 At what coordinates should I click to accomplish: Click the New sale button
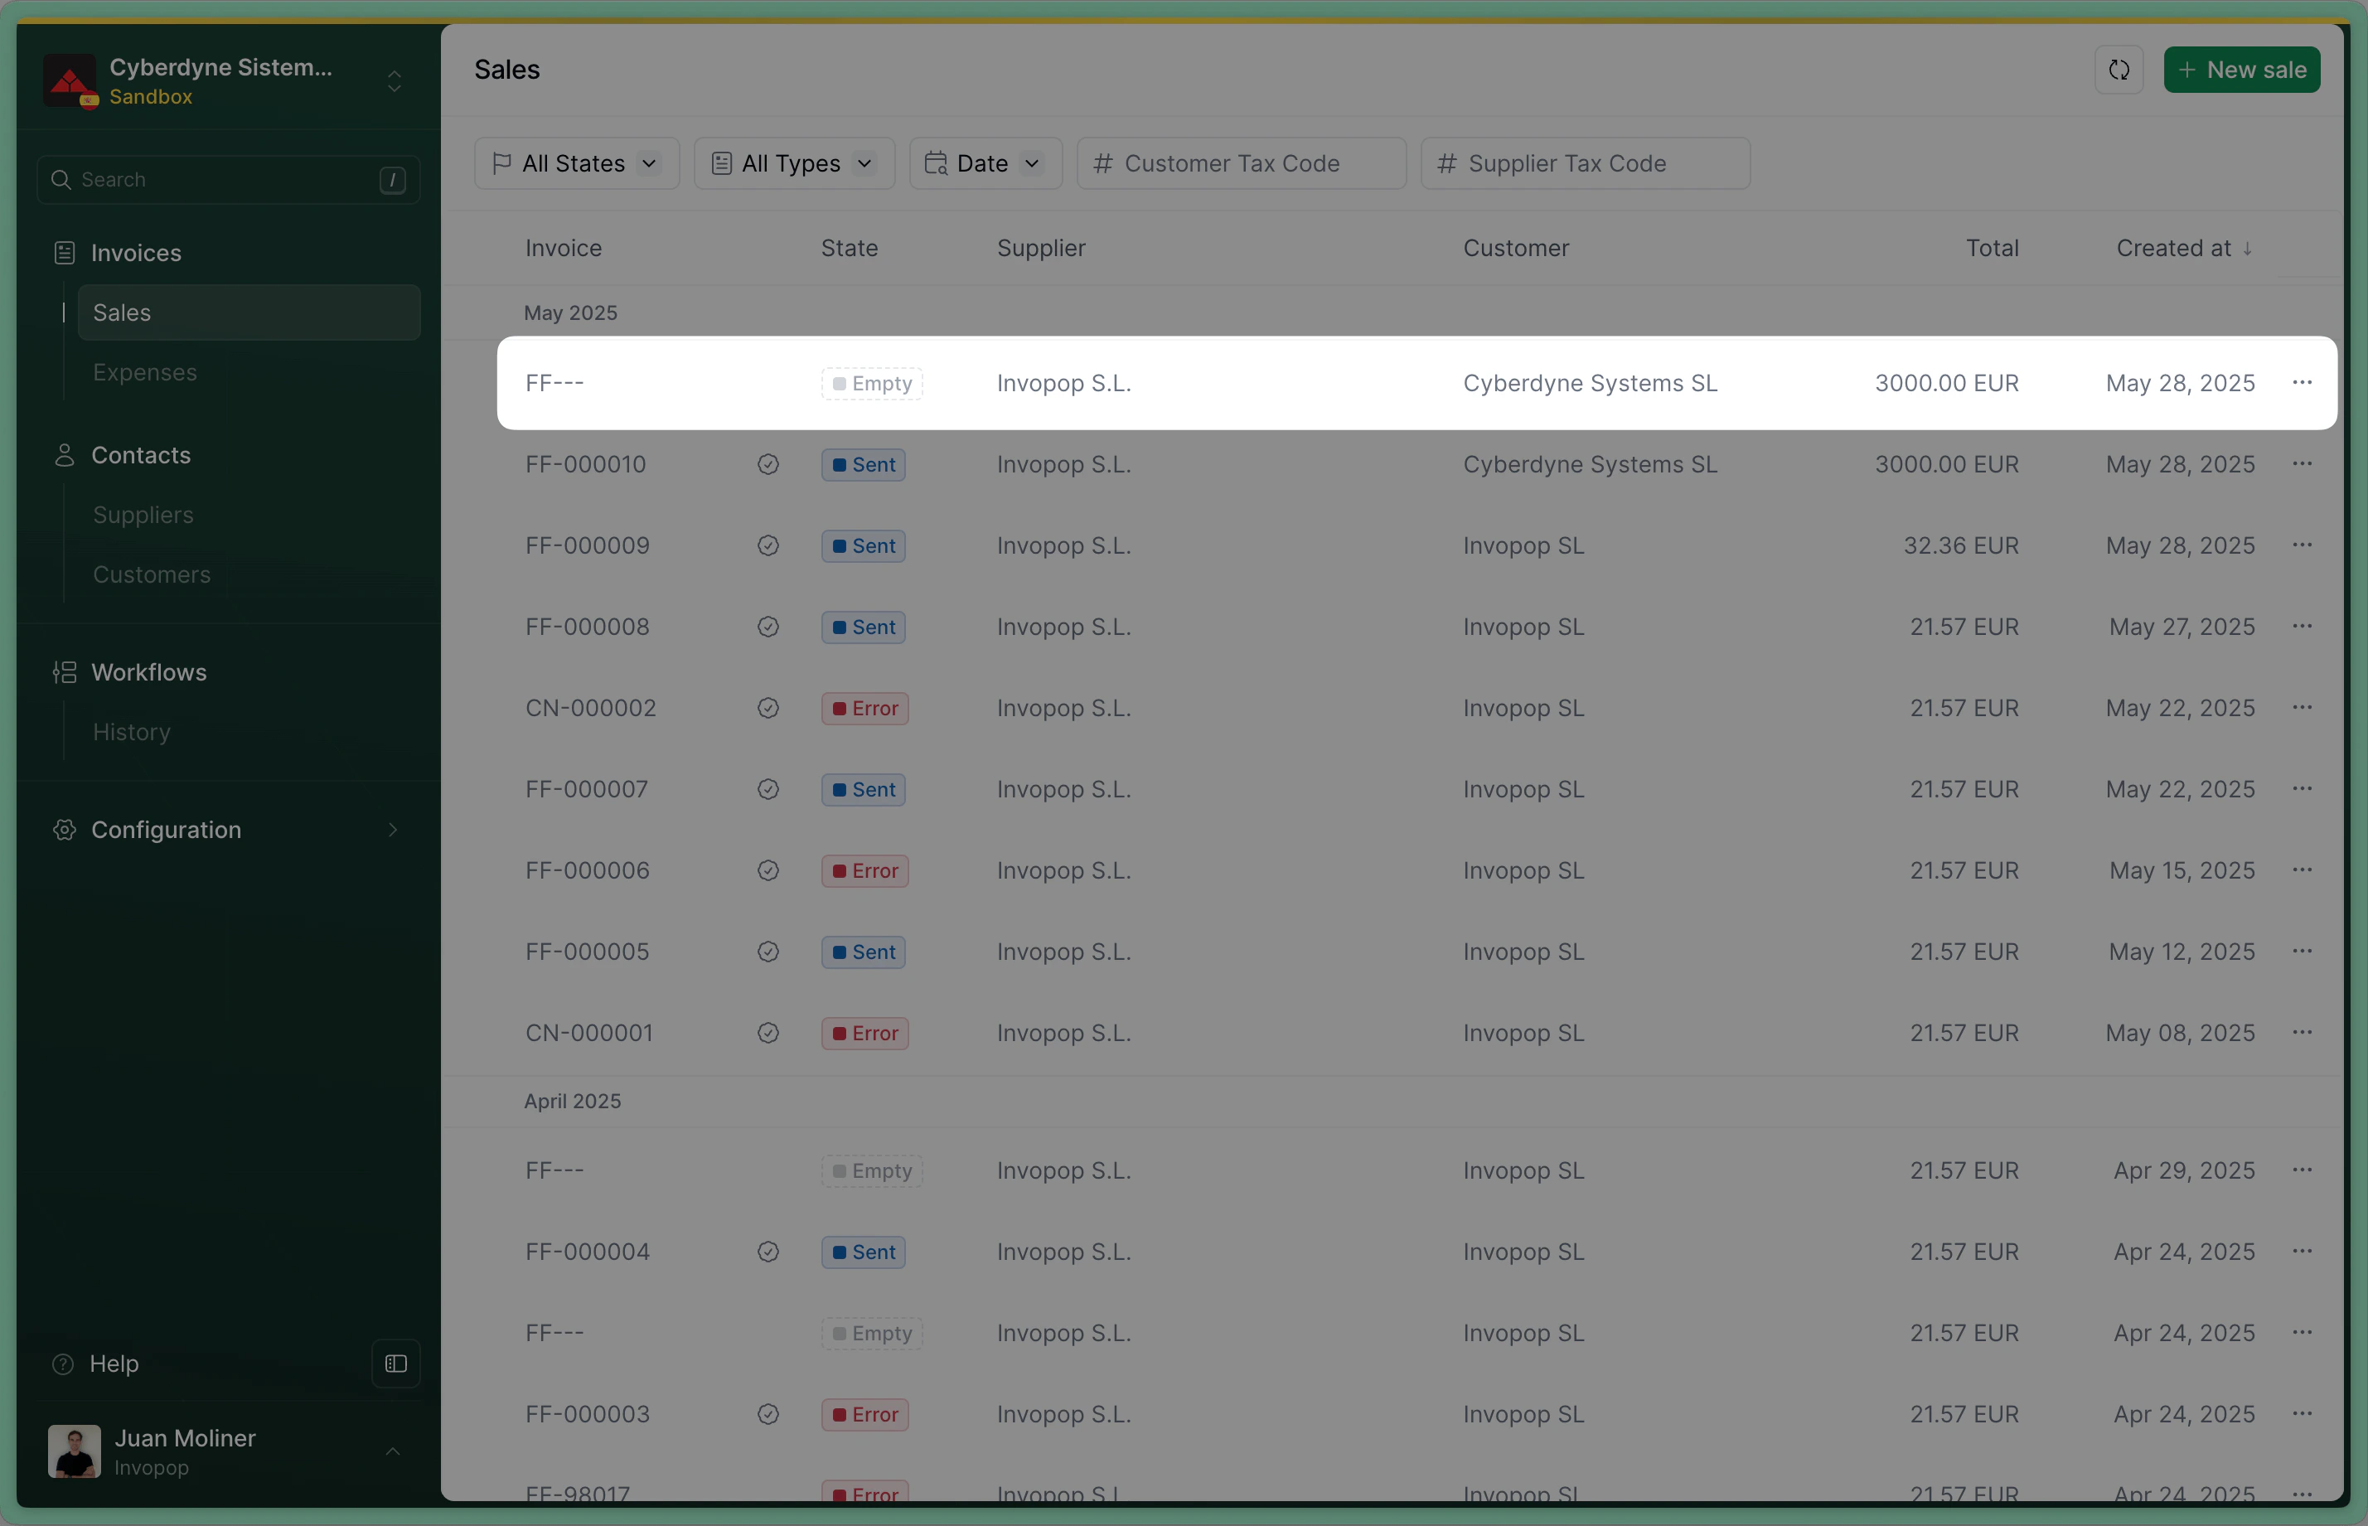2241,70
